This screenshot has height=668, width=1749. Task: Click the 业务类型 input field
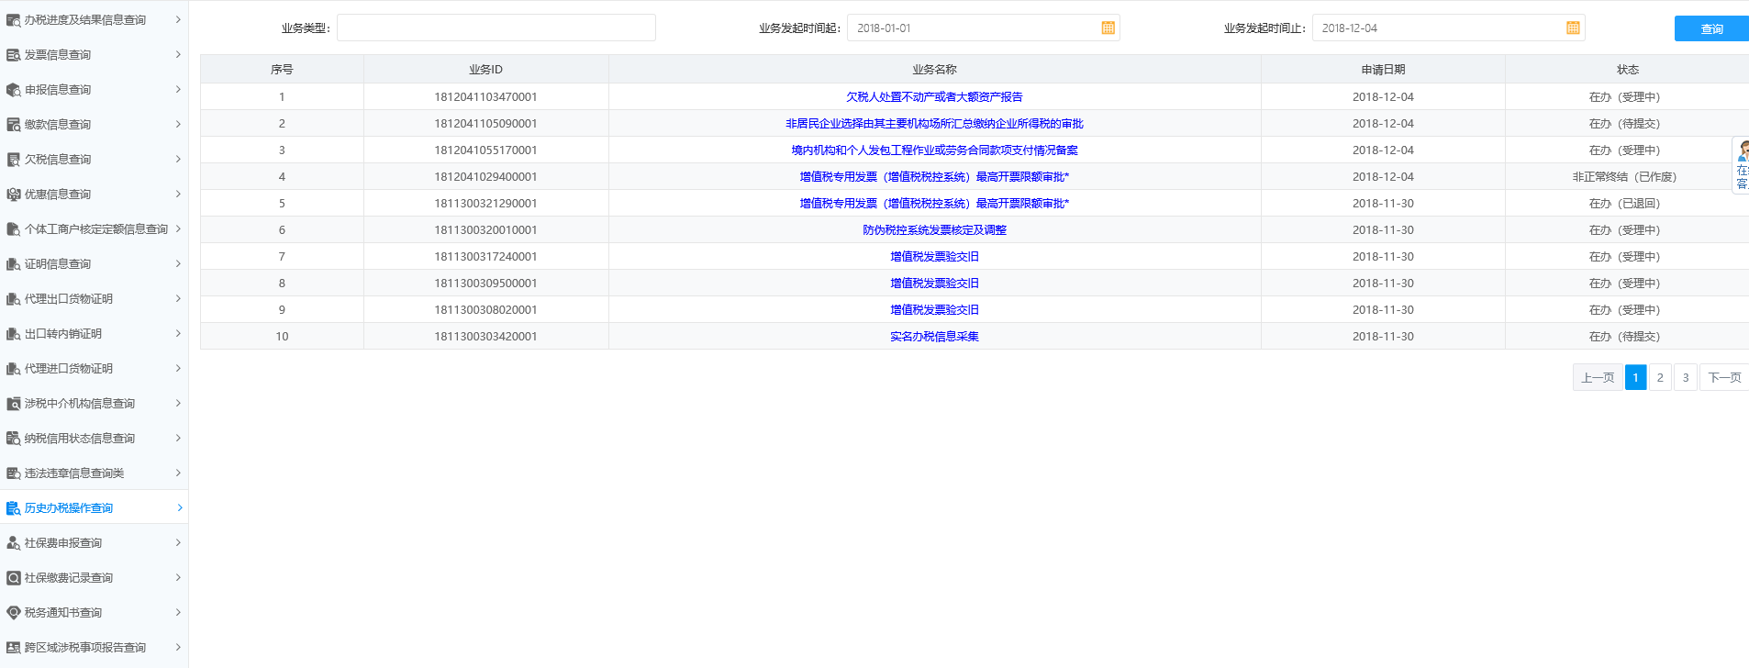pos(496,28)
